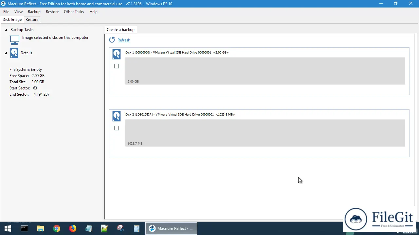Restore down the Macrium Reflect window
Screen dimensions: 419x235
point(396,4)
